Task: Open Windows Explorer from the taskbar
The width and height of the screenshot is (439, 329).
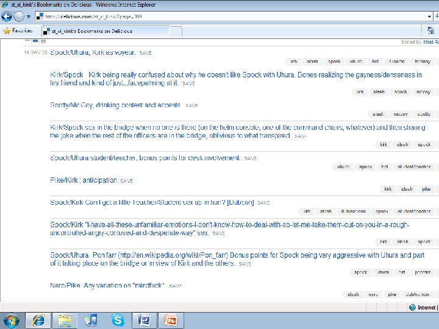Action: [65, 320]
